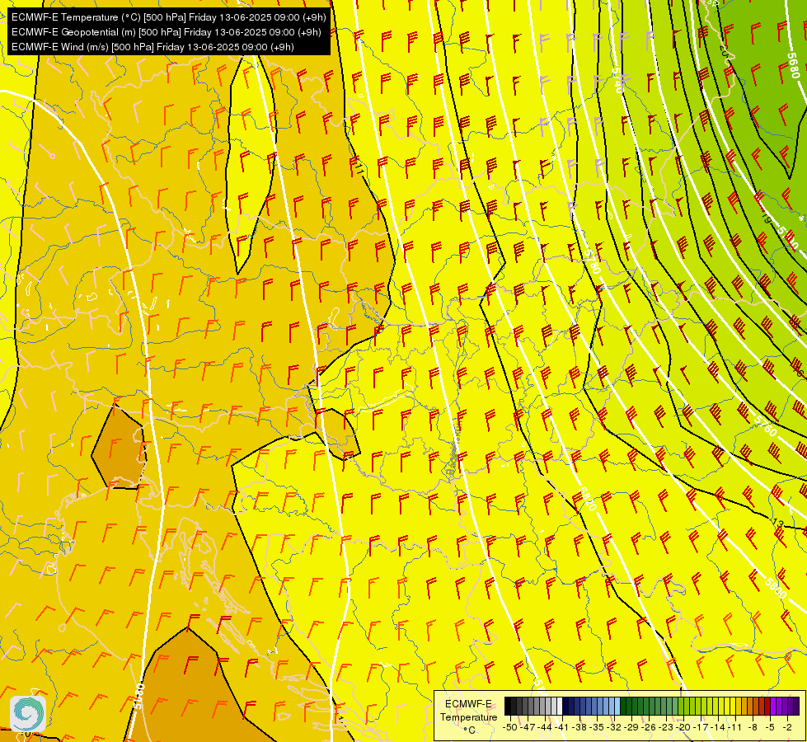807x742 pixels.
Task: Click the ECMWF-E Temperature °C legend title
Action: [468, 716]
